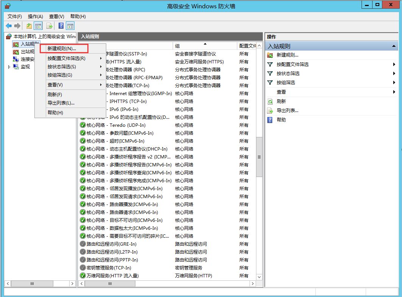Collapse the 入站规则 actions section arrow
Image resolution: width=402 pixels, height=297 pixels.
[x=394, y=46]
